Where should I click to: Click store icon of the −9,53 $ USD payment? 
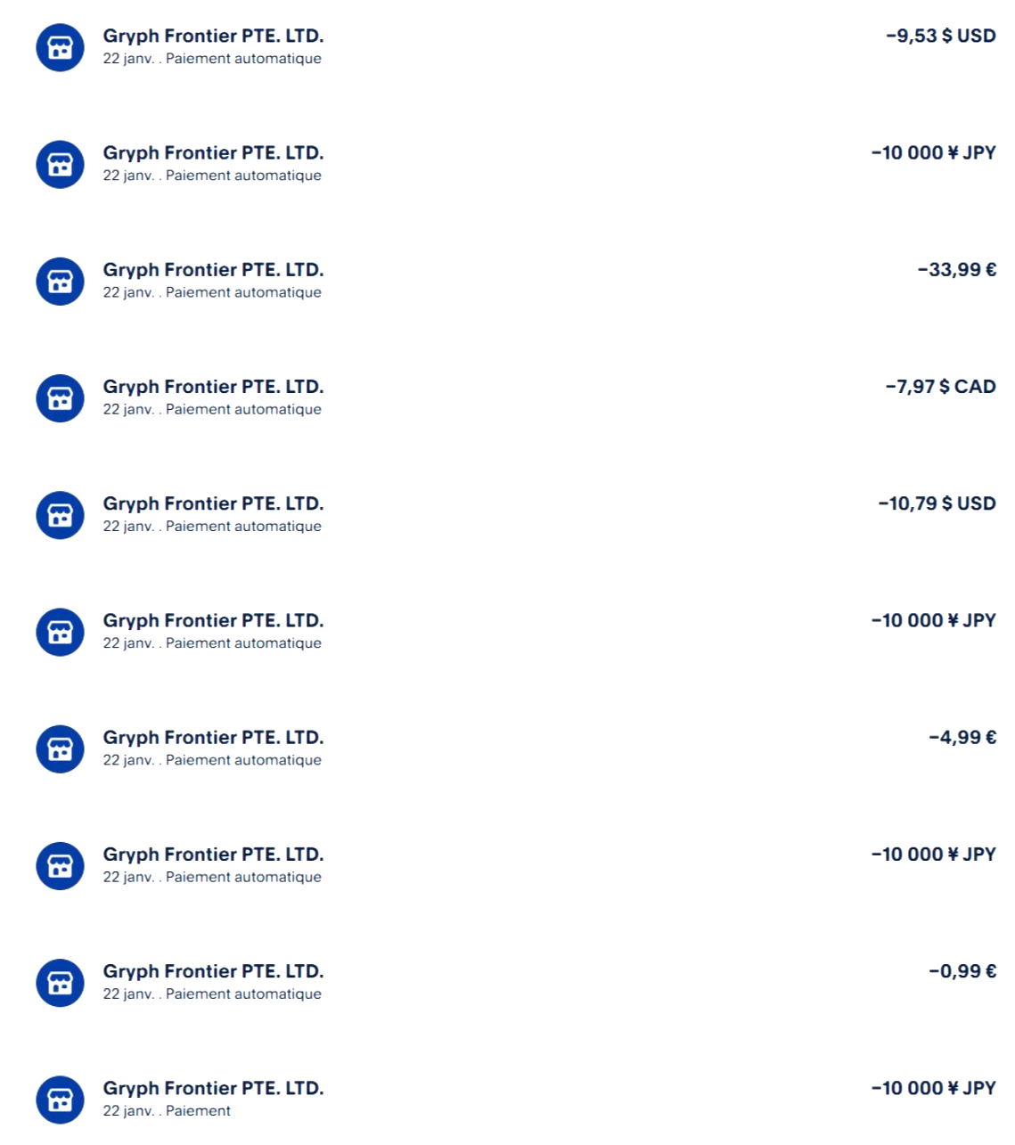(60, 48)
